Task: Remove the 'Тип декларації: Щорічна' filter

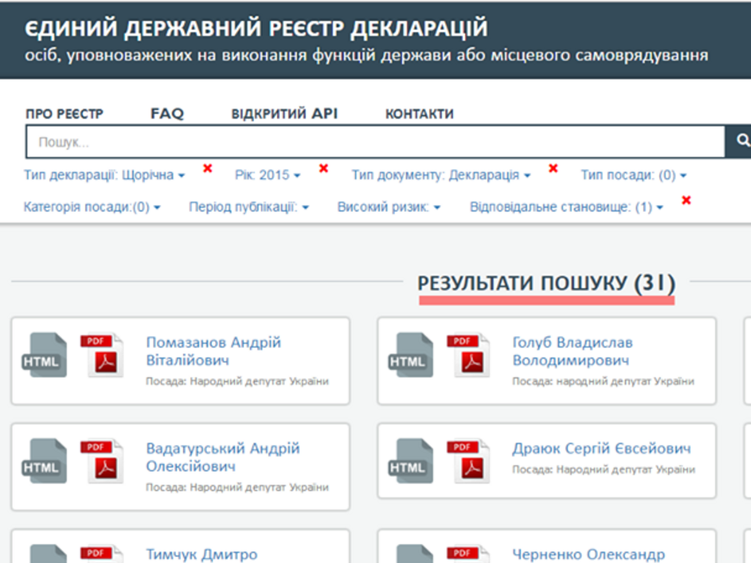Action: coord(207,168)
